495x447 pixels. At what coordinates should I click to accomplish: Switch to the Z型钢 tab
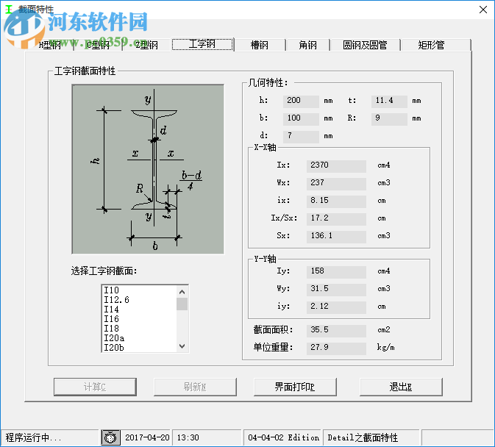click(147, 45)
